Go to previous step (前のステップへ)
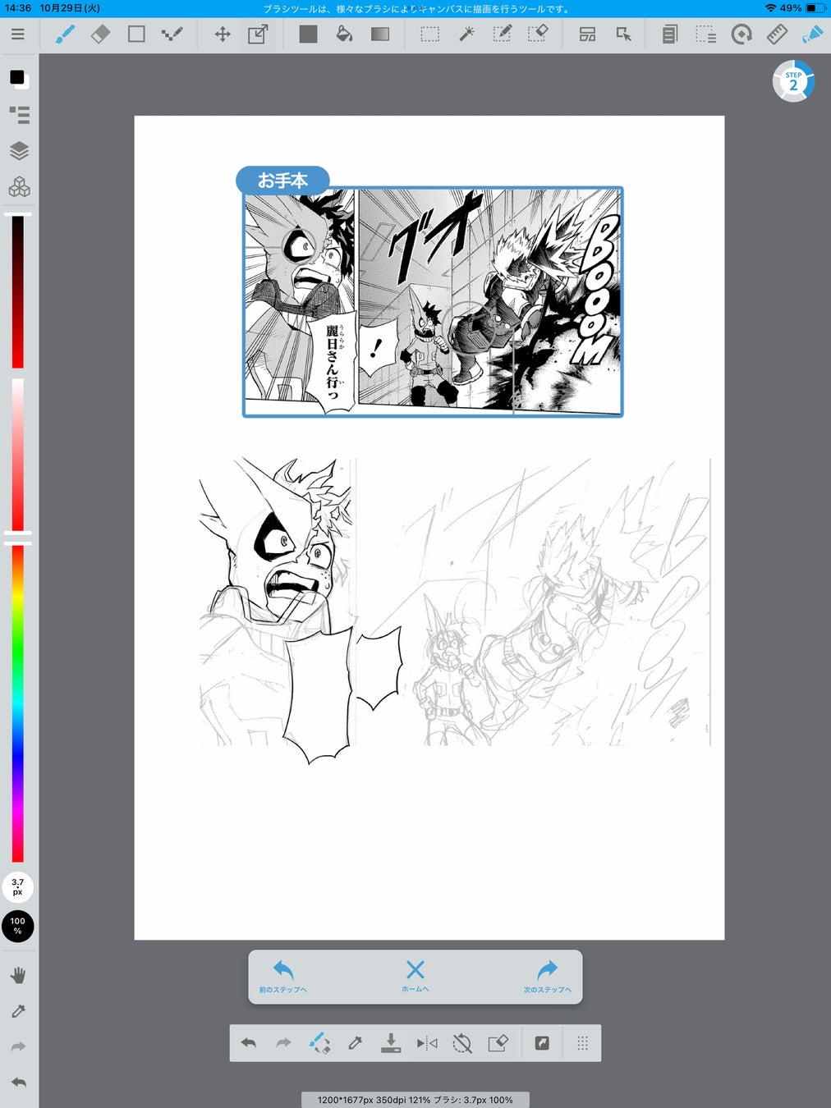 point(283,977)
